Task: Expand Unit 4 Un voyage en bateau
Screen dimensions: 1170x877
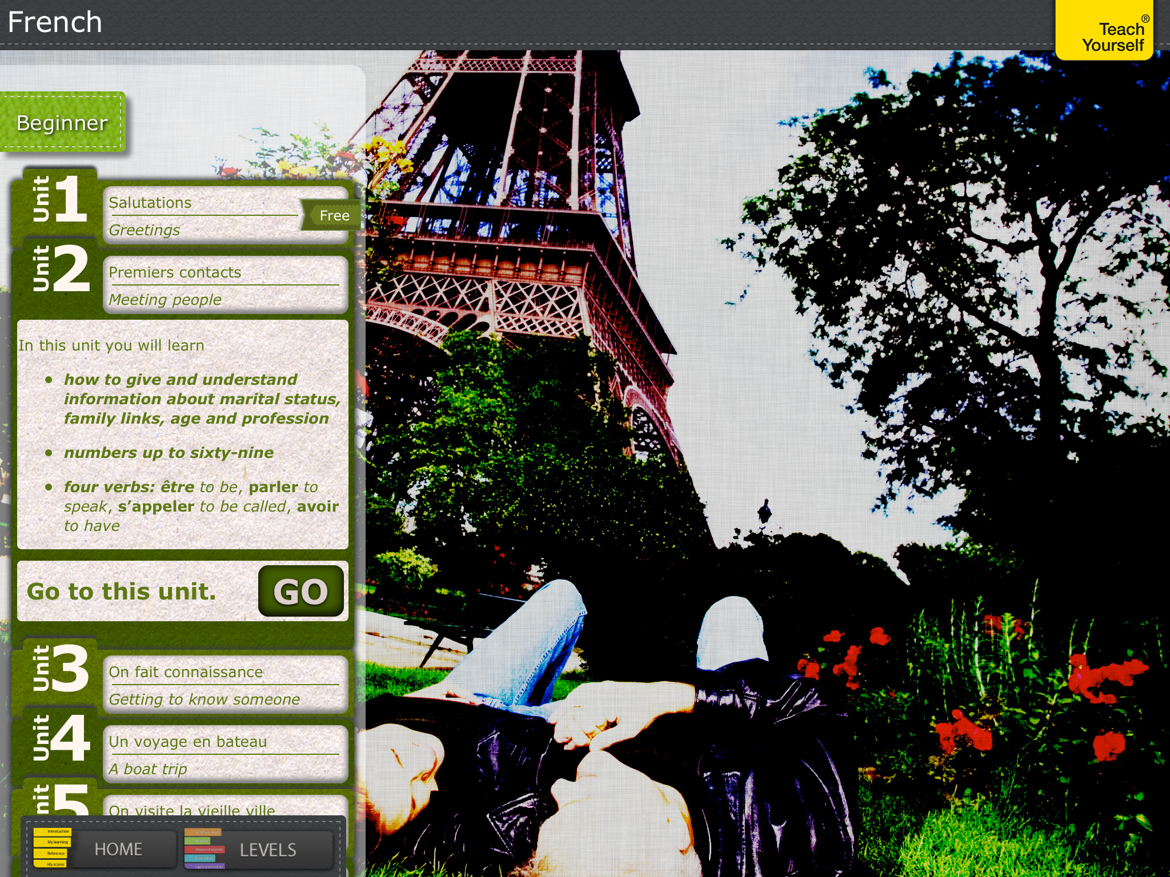Action: coord(225,754)
